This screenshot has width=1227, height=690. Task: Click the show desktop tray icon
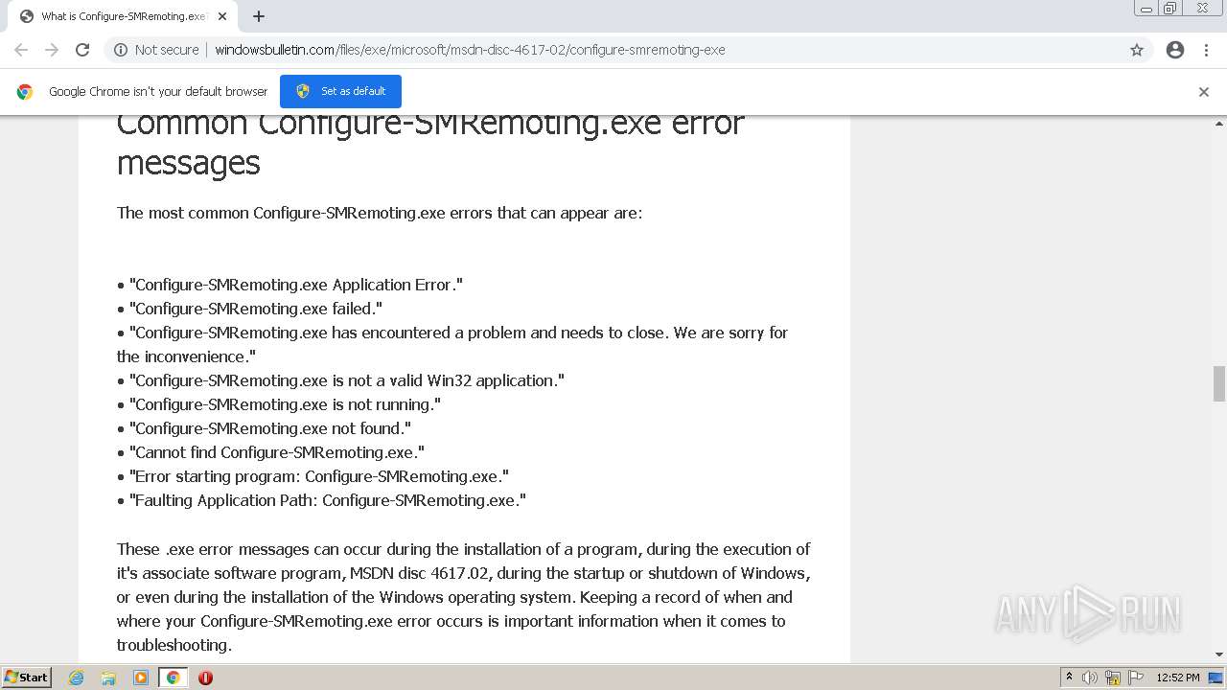click(1216, 678)
